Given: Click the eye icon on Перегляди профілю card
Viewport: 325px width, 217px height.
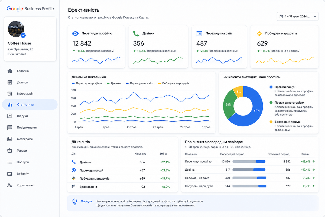Looking at the screenshot, I should [75, 34].
